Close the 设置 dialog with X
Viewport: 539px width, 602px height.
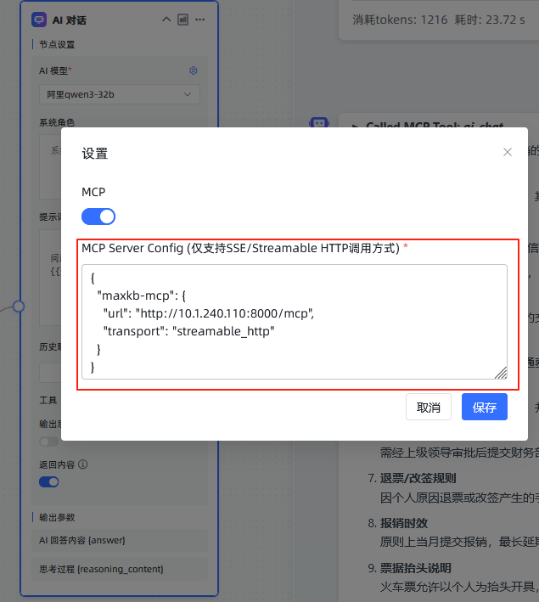tap(508, 152)
